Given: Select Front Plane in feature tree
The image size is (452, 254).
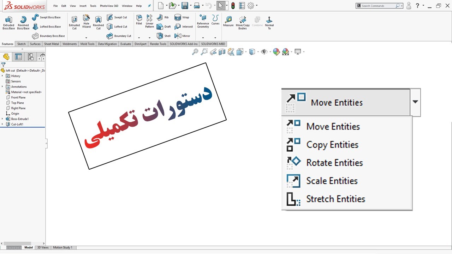Looking at the screenshot, I should tap(16, 97).
